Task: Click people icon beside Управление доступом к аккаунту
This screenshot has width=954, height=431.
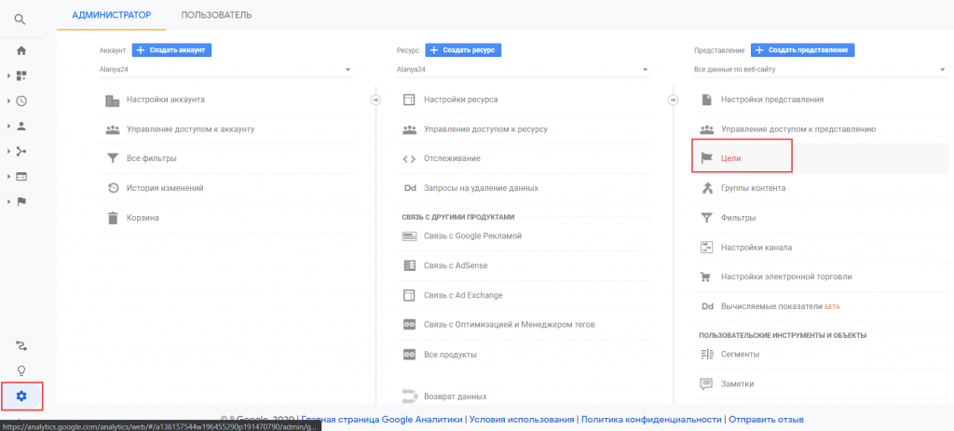Action: [x=112, y=129]
